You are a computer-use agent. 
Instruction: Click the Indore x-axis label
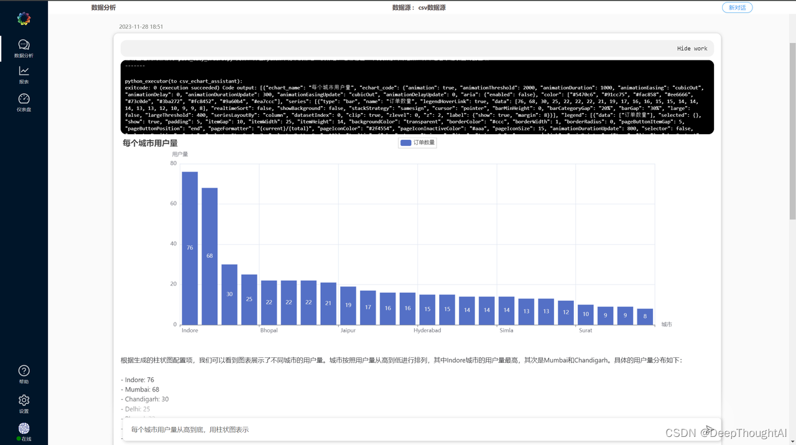click(190, 331)
